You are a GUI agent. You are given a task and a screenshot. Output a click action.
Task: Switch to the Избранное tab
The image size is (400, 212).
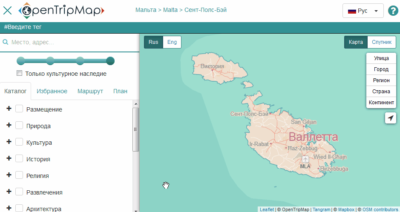pyautogui.click(x=52, y=91)
